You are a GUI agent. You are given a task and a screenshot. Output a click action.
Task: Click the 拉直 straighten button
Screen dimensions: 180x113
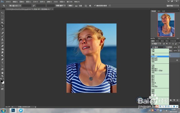point(80,6)
